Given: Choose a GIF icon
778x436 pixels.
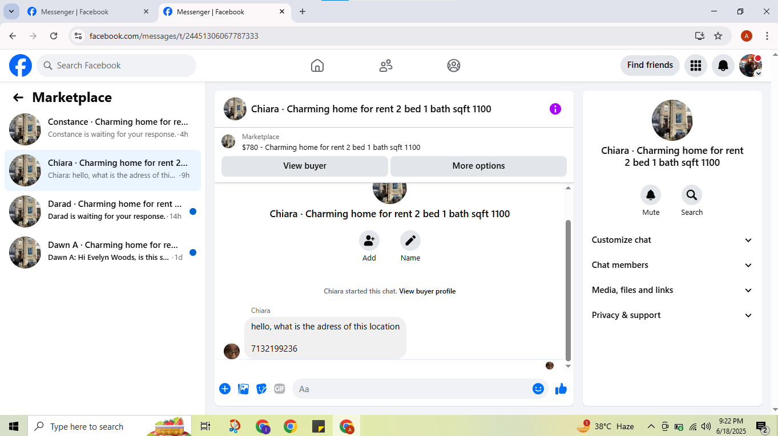Looking at the screenshot, I should (x=280, y=389).
